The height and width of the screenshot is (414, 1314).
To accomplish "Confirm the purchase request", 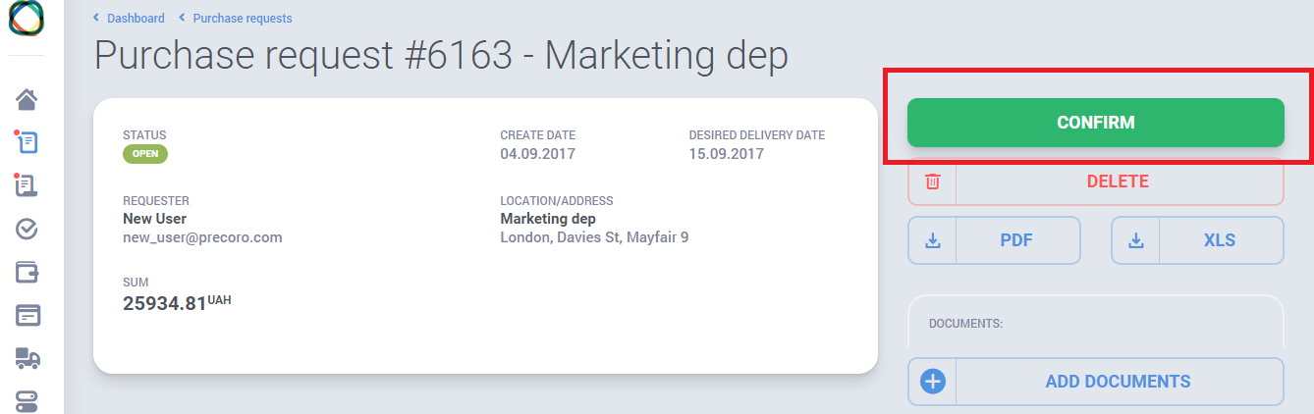I will pos(1096,123).
